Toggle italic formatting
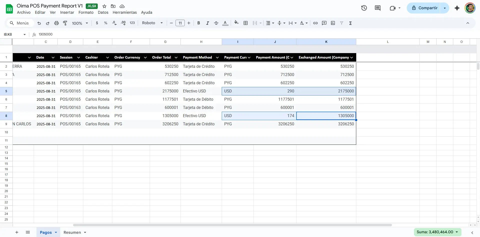 (207, 23)
